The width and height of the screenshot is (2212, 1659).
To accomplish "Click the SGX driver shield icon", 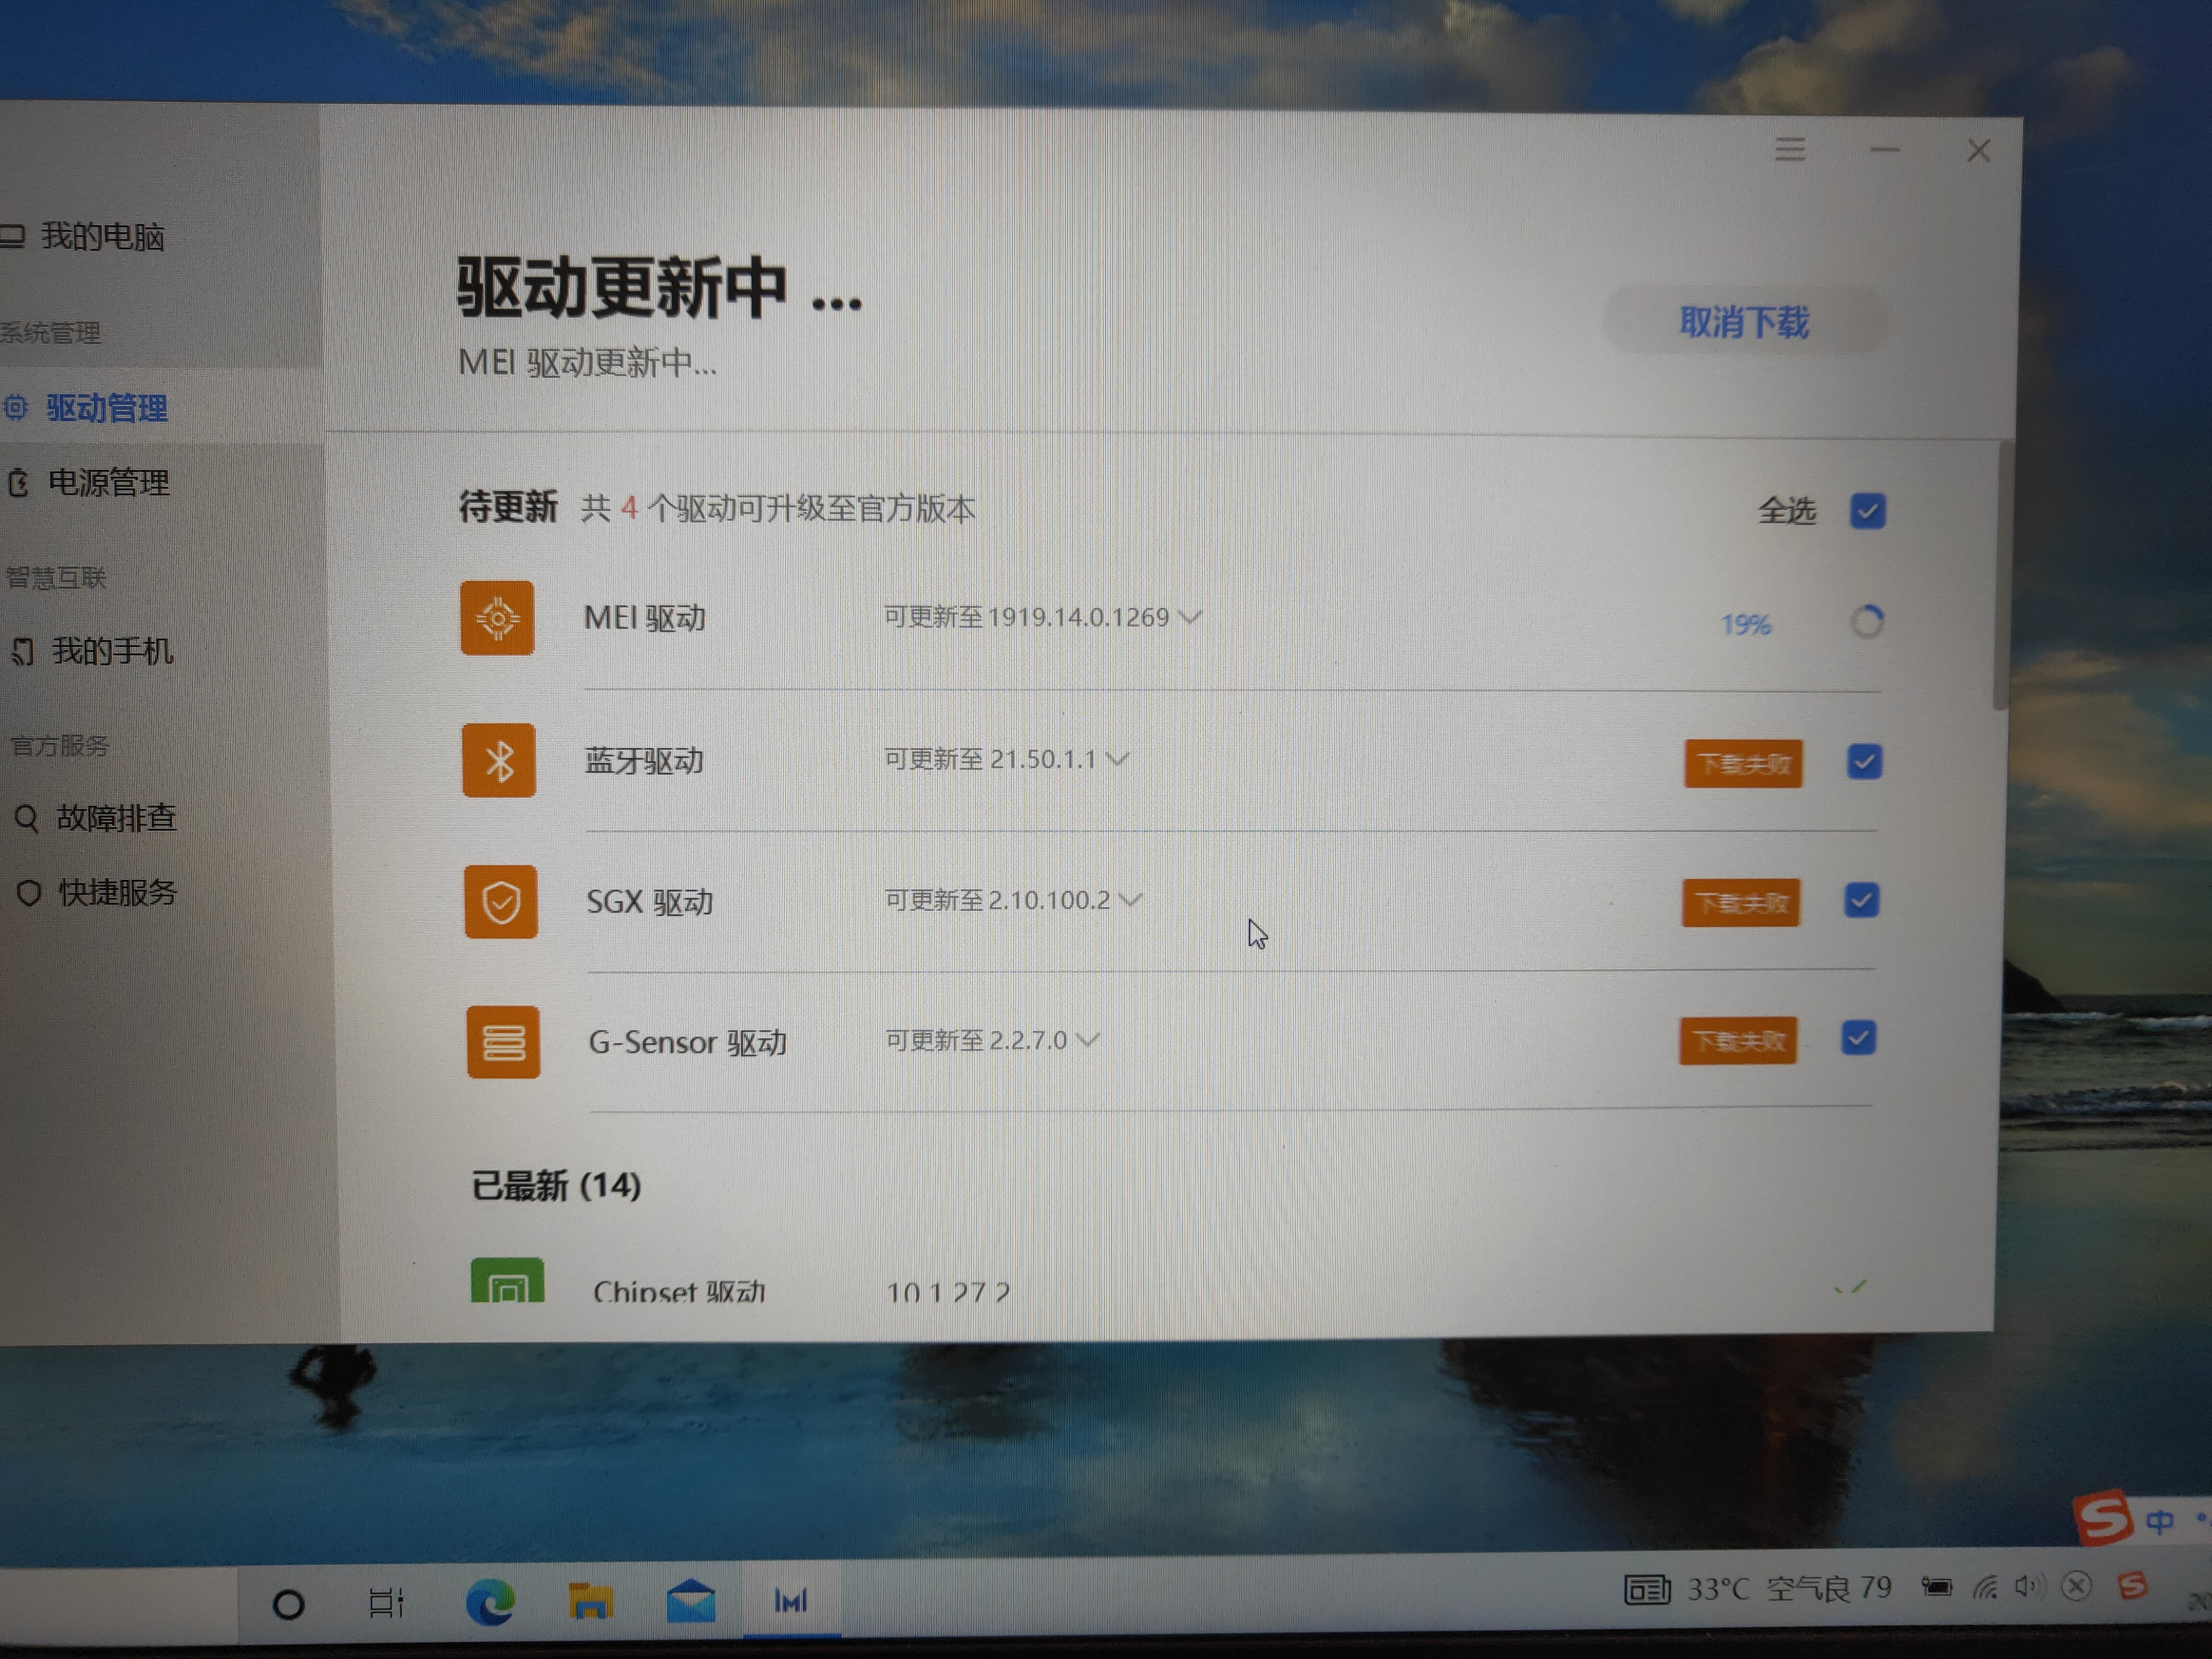I will [501, 902].
